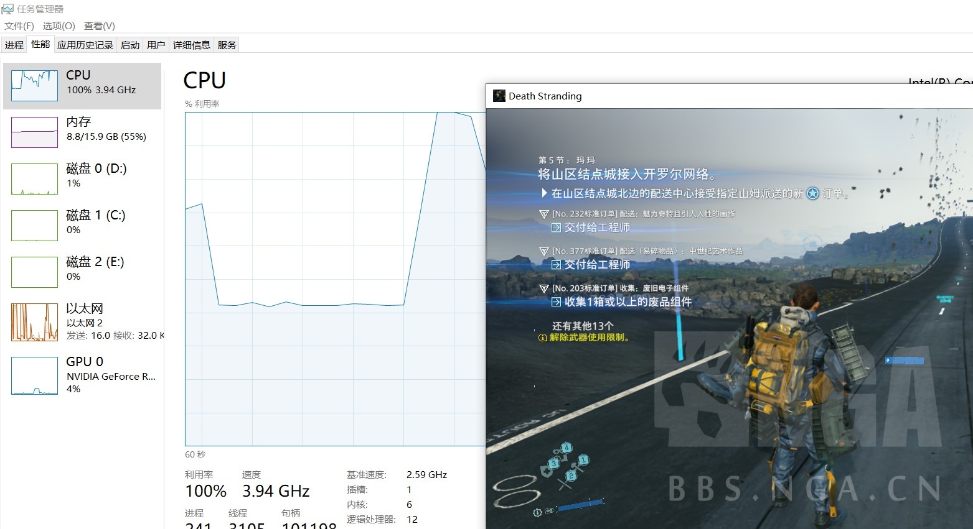
Task: Click the 60 秒 time axis label
Action: pos(195,454)
